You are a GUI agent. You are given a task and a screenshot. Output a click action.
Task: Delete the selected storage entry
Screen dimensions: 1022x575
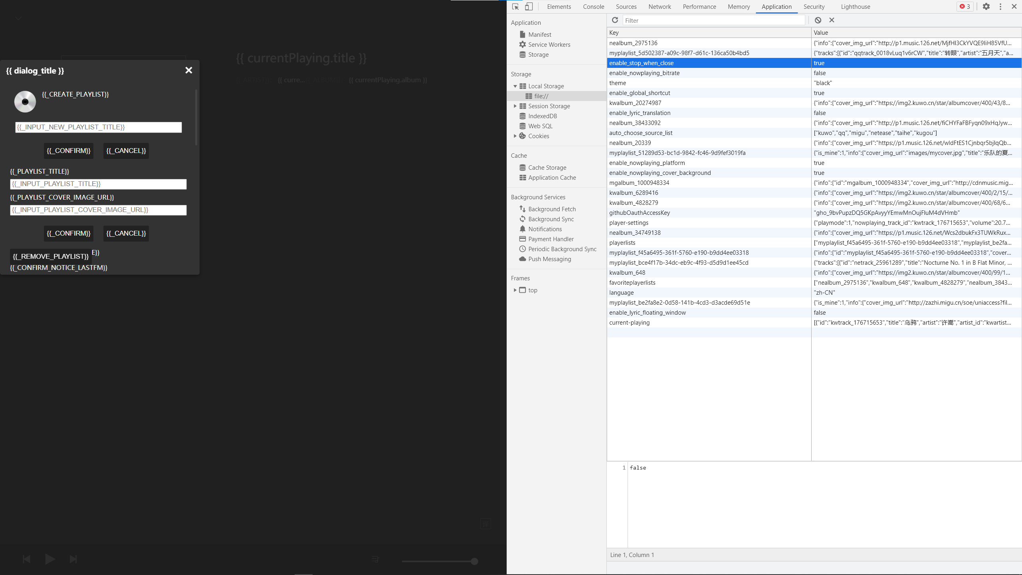tap(832, 20)
